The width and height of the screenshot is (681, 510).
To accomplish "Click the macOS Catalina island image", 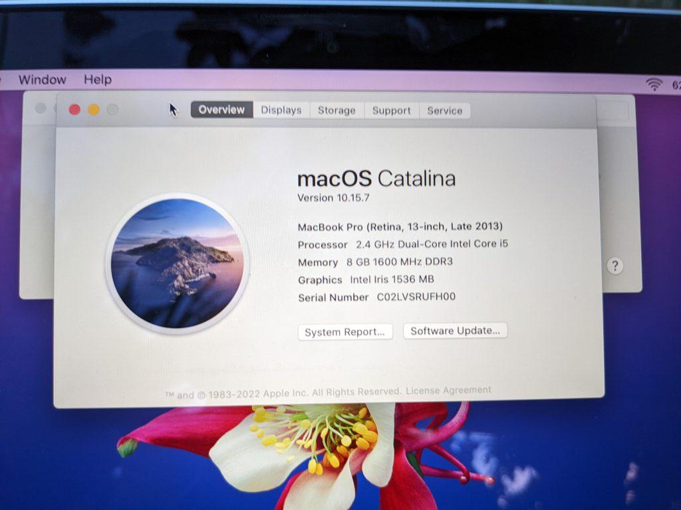I will point(177,263).
